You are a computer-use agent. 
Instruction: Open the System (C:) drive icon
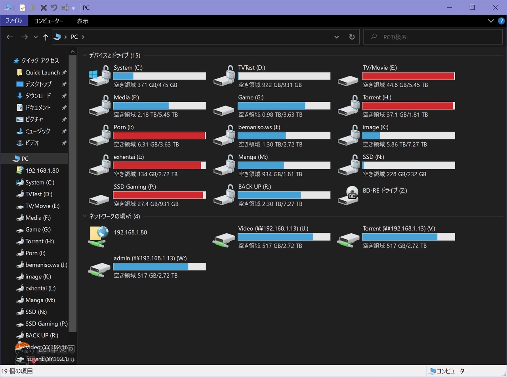click(99, 76)
